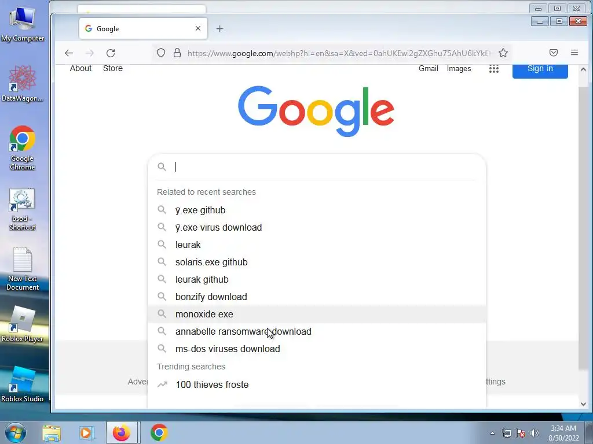Open the Windows Start menu orb

click(16, 432)
